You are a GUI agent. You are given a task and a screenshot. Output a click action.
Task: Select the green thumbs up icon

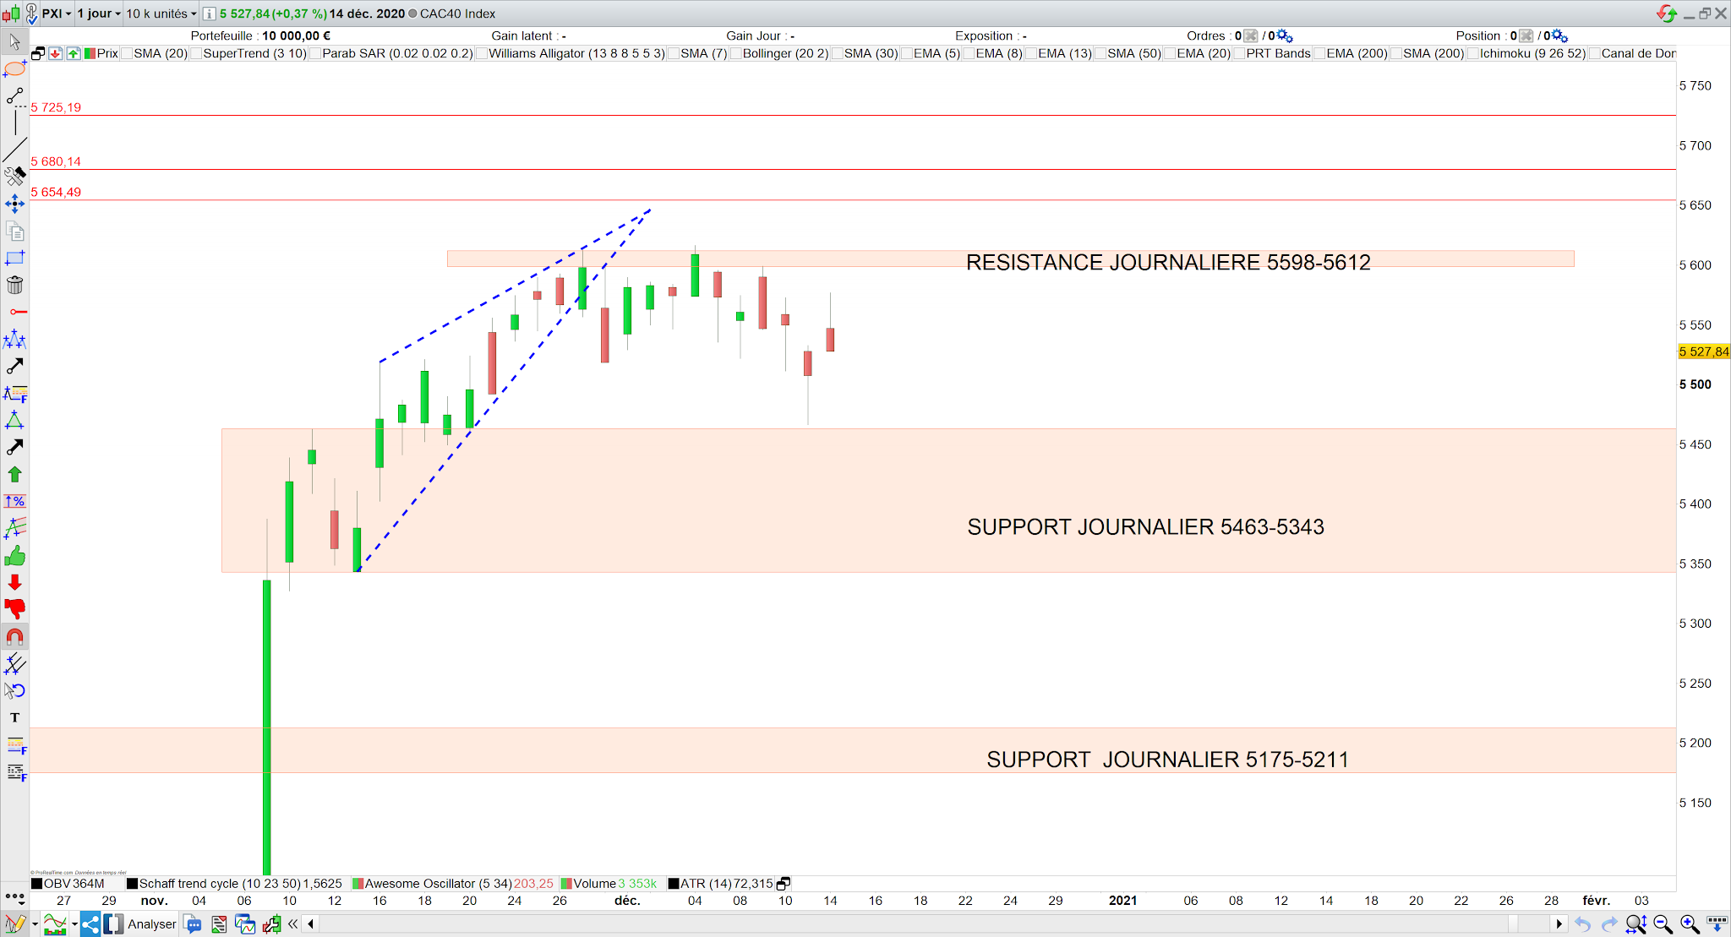14,555
